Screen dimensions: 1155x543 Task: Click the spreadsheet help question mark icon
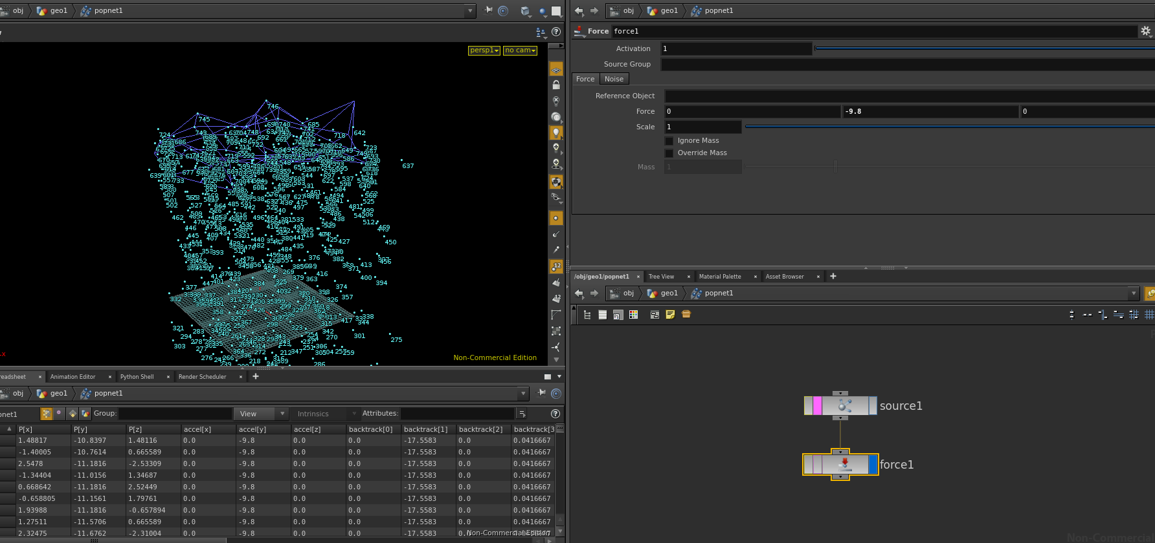(x=555, y=414)
